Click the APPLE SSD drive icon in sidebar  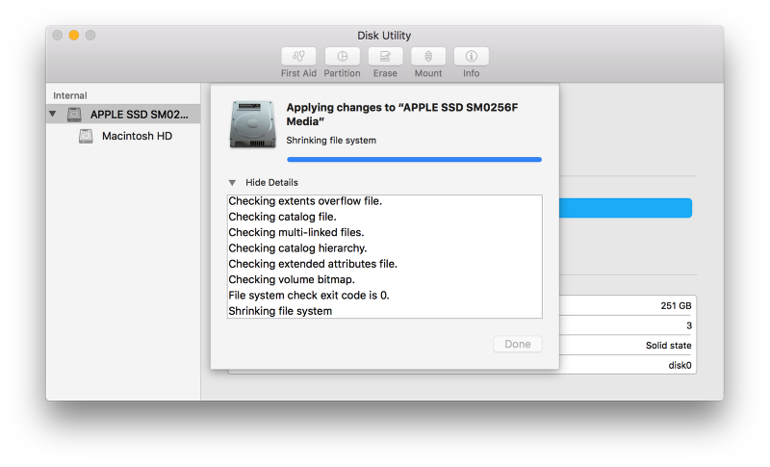point(74,115)
